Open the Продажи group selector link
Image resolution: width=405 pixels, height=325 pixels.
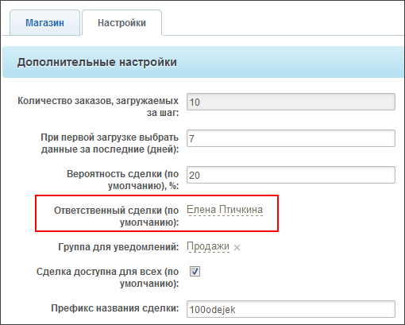[x=208, y=246]
